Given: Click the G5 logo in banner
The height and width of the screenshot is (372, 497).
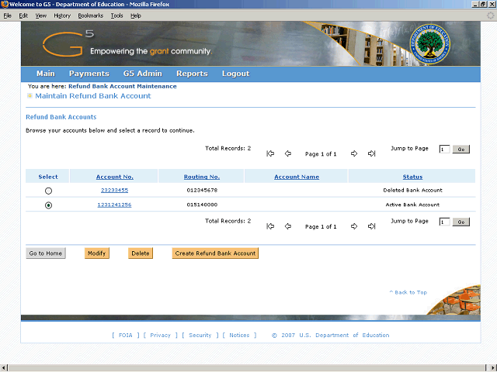Looking at the screenshot, I should click(x=68, y=43).
